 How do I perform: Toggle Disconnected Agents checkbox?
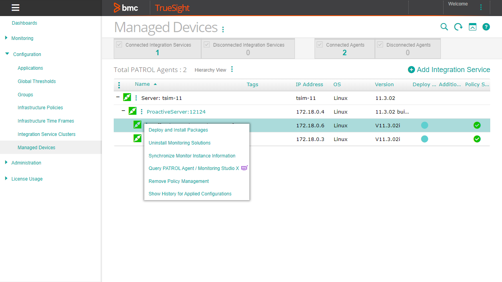click(380, 45)
